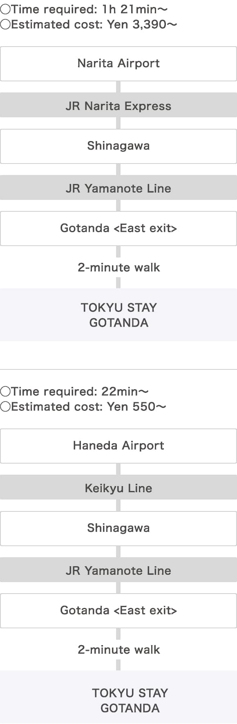The width and height of the screenshot is (237, 724).
Task: Select the JR Yamanote Line bar under Narita route
Action: click(x=118, y=188)
